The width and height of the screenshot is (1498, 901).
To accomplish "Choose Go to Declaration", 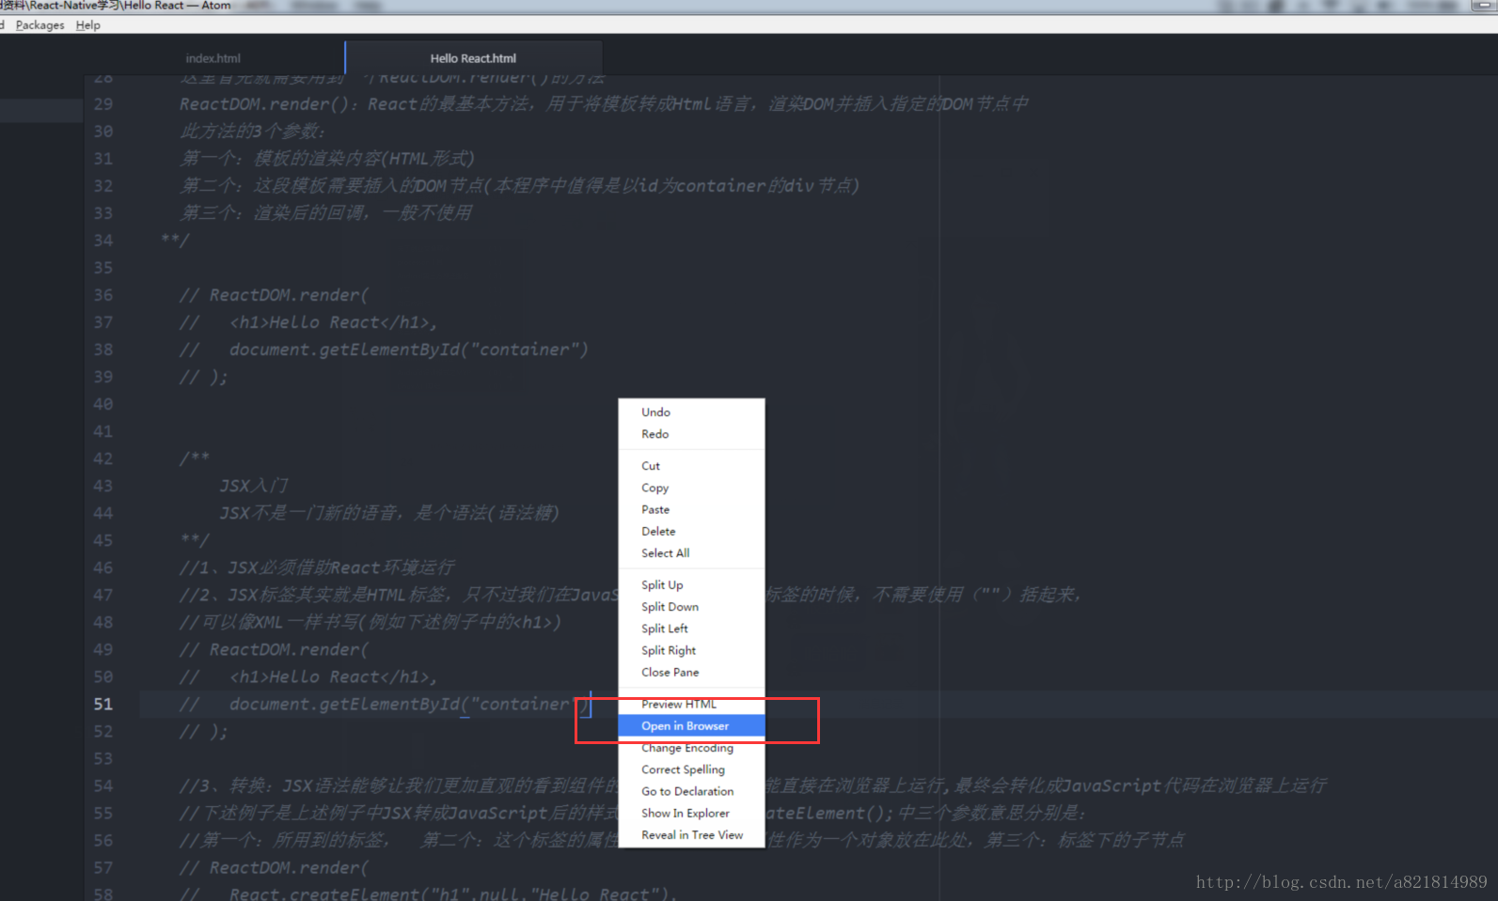I will click(691, 791).
